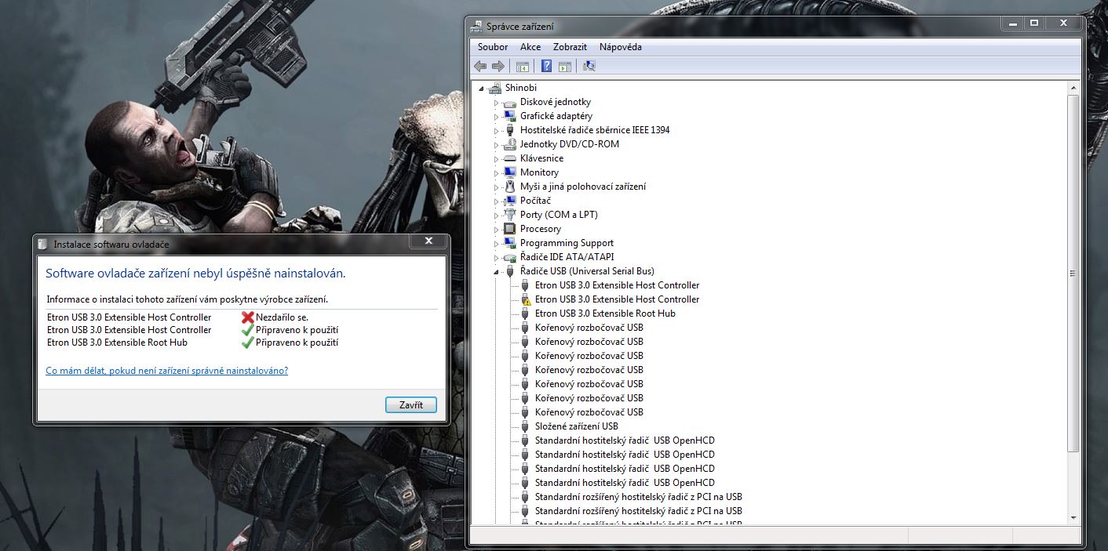1108x551 pixels.
Task: Collapse the Řadiče USB (Universal Serial Bus) node
Action: pyautogui.click(x=496, y=272)
